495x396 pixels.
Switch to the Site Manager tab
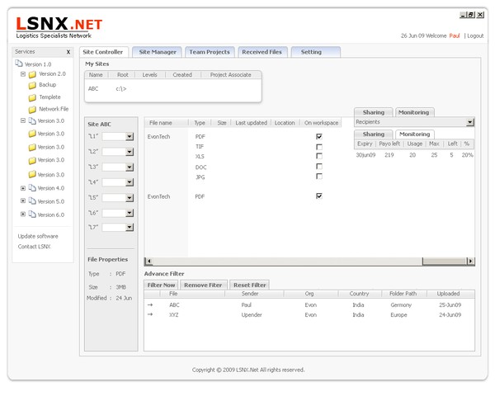[x=158, y=52]
